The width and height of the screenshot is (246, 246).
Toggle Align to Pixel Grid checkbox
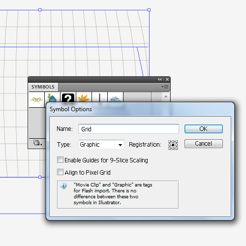click(x=60, y=172)
